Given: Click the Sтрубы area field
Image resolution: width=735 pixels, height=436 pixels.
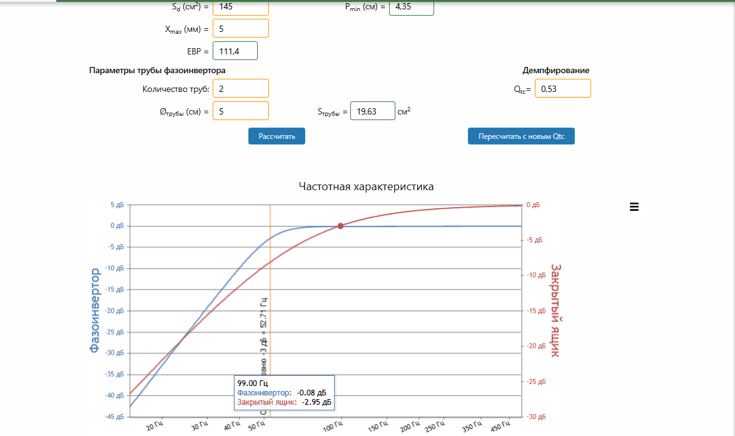Looking at the screenshot, I should tap(373, 111).
